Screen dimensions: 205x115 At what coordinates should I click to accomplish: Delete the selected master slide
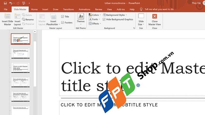tap(27, 15)
